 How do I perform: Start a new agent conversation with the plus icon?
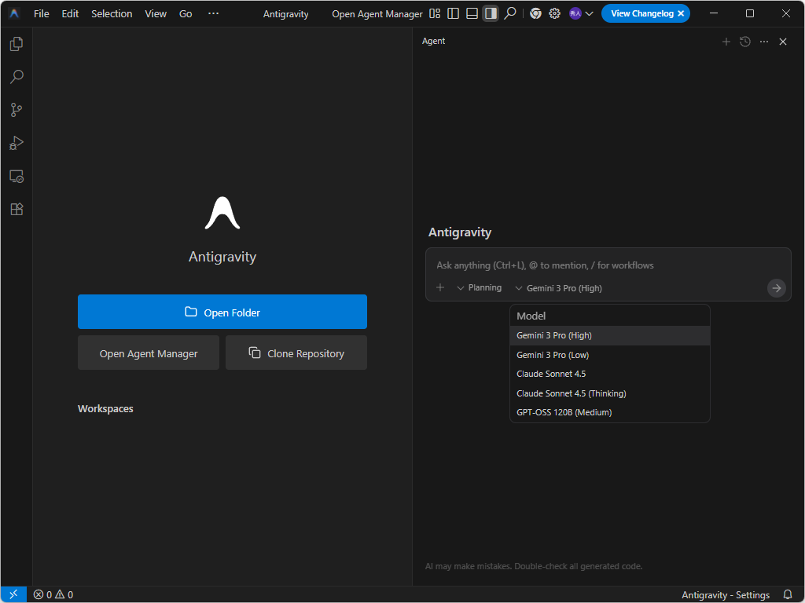[x=726, y=42]
